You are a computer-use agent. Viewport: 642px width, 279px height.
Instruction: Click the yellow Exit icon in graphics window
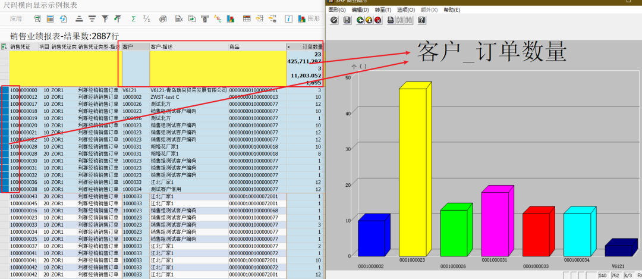369,20
